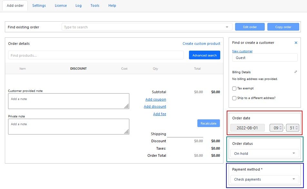This screenshot has width=307, height=189.
Task: Open the Tools tab
Action: tap(95, 5)
